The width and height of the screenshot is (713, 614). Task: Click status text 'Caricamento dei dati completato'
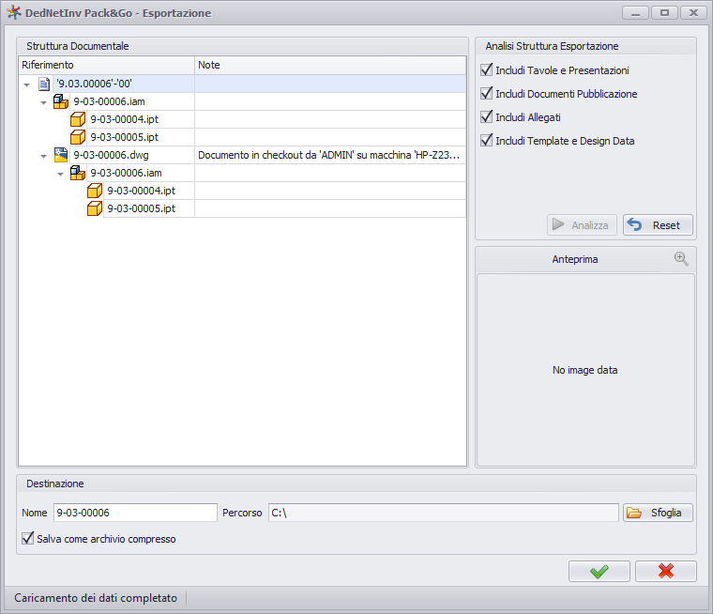pyautogui.click(x=96, y=598)
